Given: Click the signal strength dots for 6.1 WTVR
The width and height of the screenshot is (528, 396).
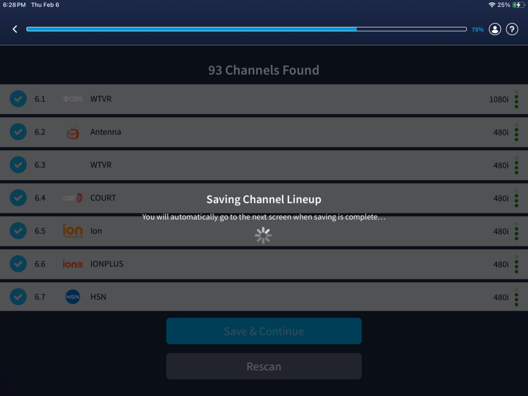Looking at the screenshot, I should tap(516, 99).
